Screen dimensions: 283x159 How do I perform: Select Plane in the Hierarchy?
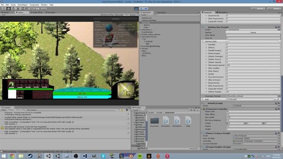point(144,51)
